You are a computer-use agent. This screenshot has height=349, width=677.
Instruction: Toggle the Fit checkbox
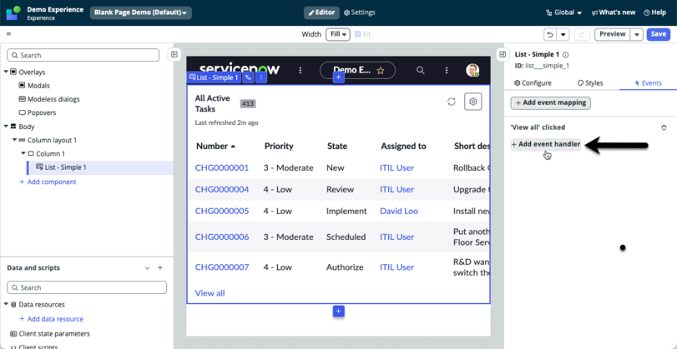tap(357, 34)
